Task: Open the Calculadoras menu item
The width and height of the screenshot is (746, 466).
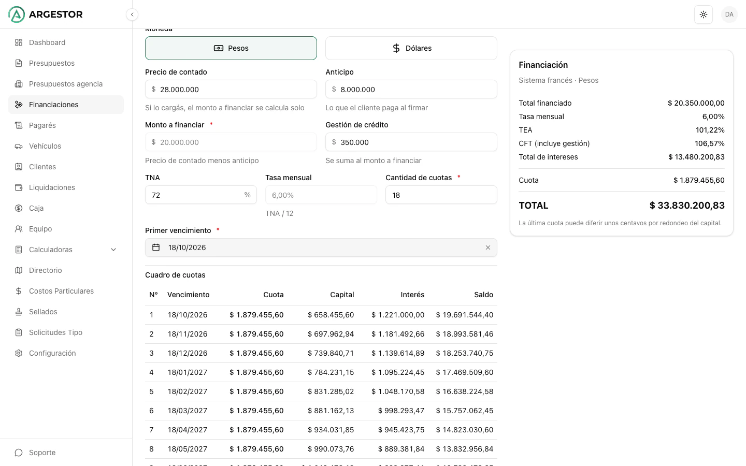Action: (x=66, y=250)
